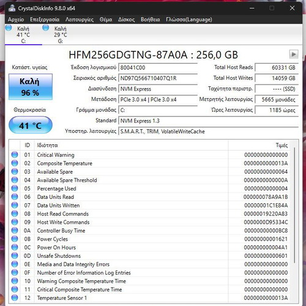Click status orb of Media and Data Integrity Errors
This screenshot has height=306, width=306.
point(15,264)
